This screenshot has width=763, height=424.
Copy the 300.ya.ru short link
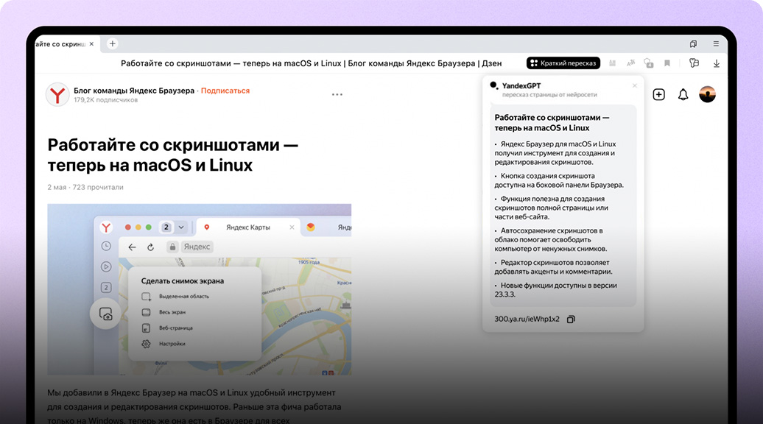(571, 319)
